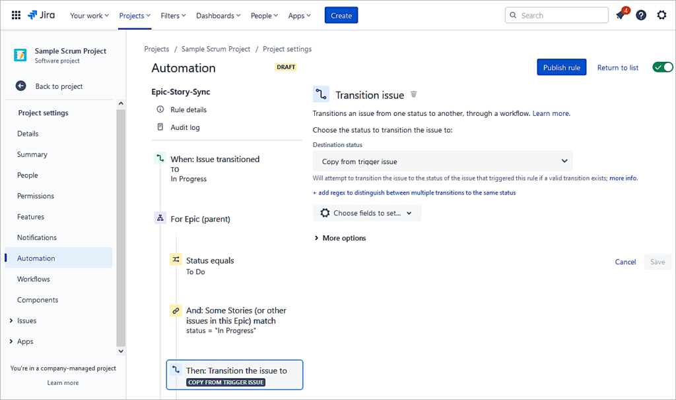Expand More options section
This screenshot has height=400, width=676.
(339, 238)
